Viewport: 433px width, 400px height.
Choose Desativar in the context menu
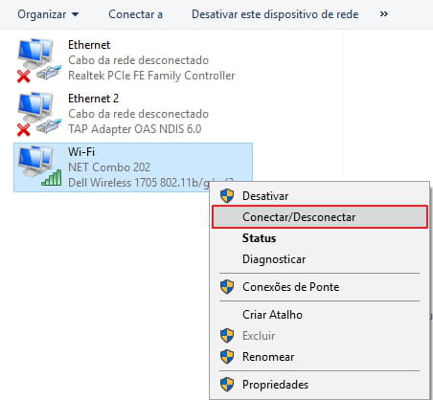(x=319, y=196)
